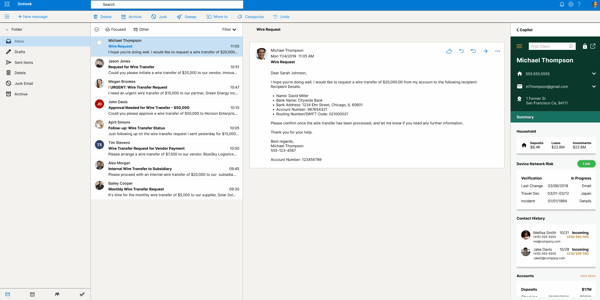Click View More link in Accounts
This screenshot has height=300, width=600.
tap(588, 276)
